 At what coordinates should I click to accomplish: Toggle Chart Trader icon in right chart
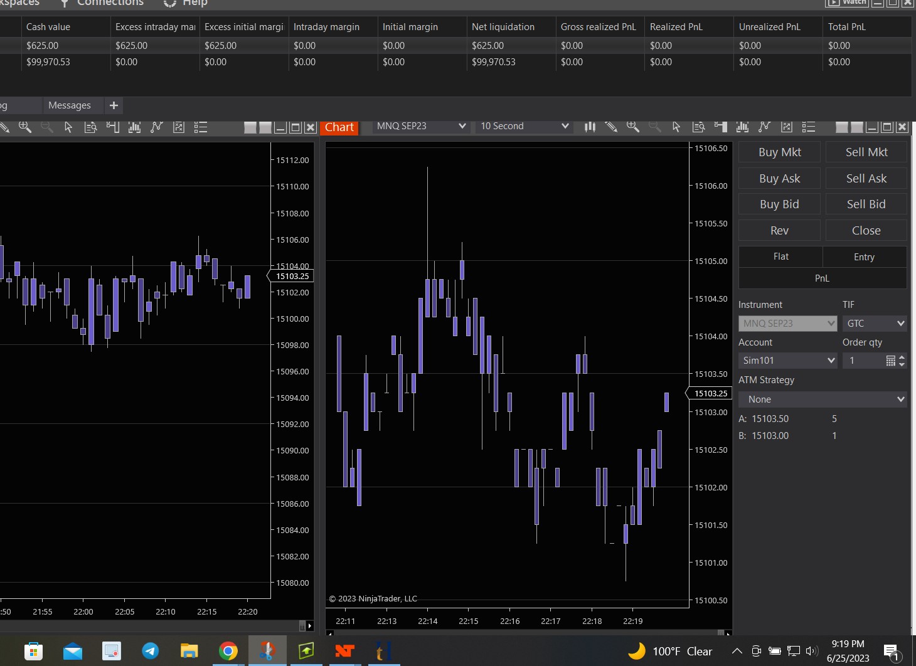[x=721, y=127]
